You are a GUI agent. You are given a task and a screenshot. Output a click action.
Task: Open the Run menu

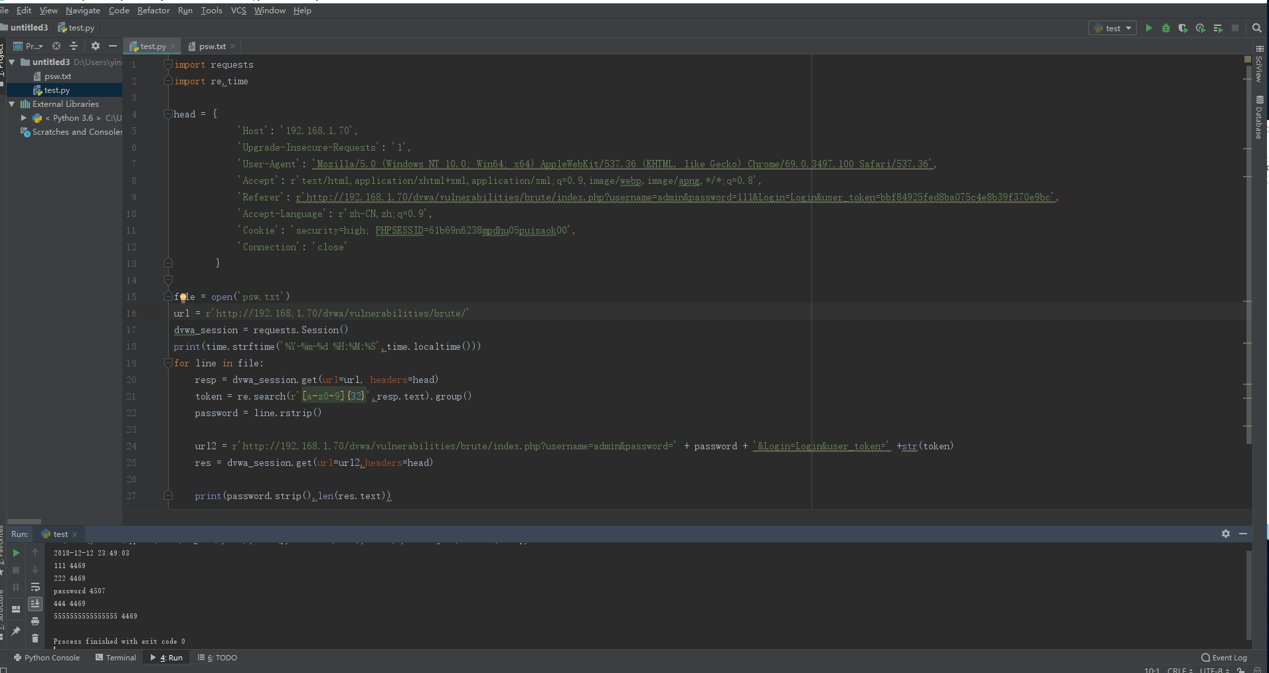[x=185, y=11]
